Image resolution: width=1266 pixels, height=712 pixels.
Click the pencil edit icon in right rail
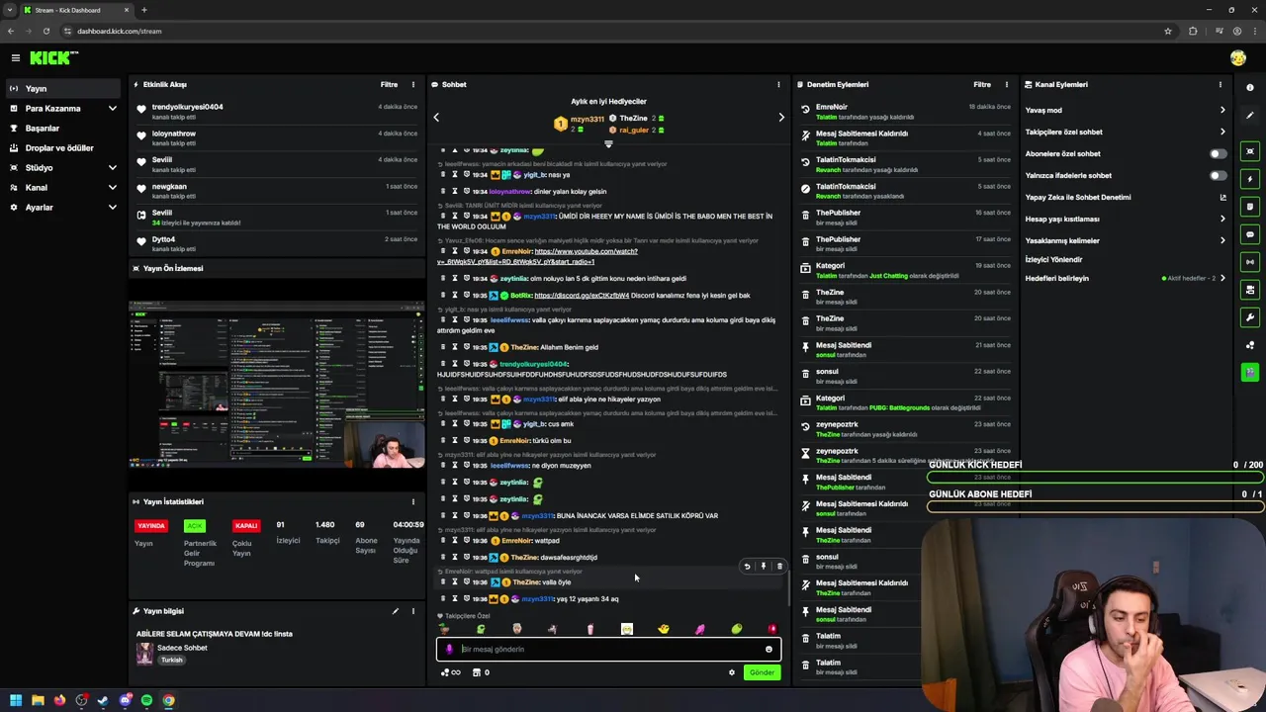(x=1250, y=116)
